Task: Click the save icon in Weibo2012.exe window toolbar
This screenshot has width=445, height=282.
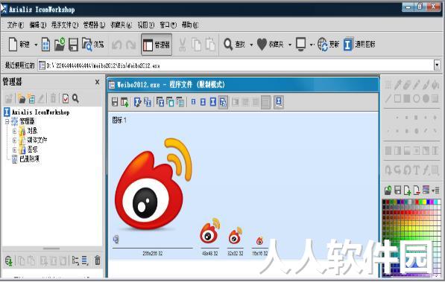Action: tap(115, 102)
